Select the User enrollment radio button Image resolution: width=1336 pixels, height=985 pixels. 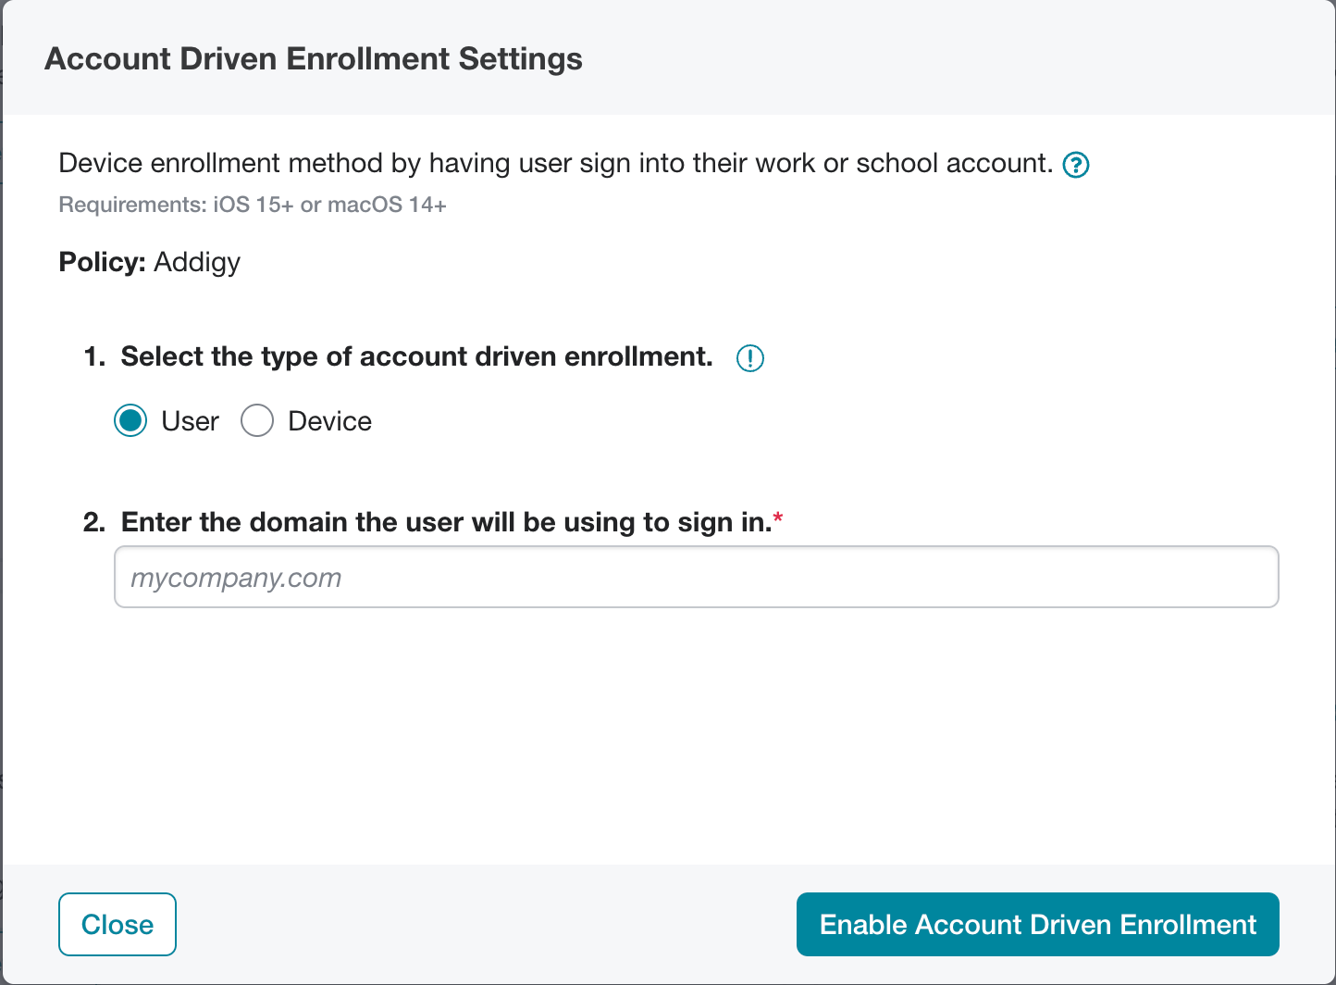point(130,421)
